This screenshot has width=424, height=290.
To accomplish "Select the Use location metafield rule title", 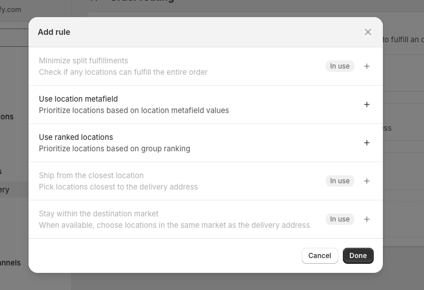I will point(78,99).
